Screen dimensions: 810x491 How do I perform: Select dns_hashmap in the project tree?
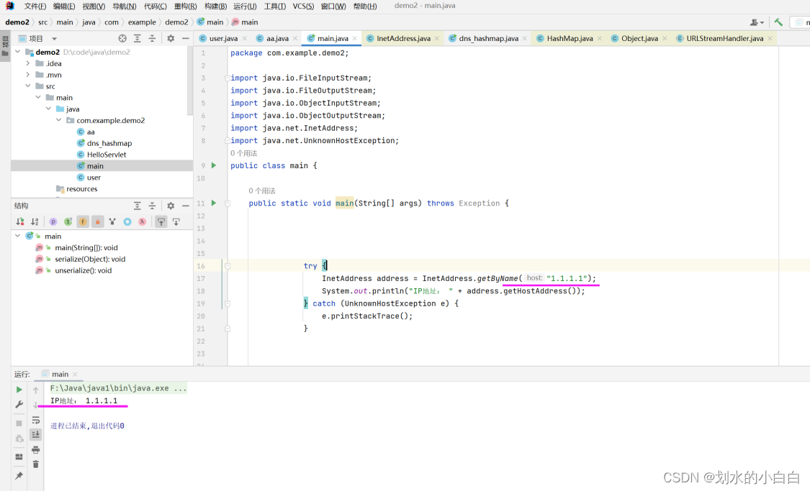pos(109,143)
